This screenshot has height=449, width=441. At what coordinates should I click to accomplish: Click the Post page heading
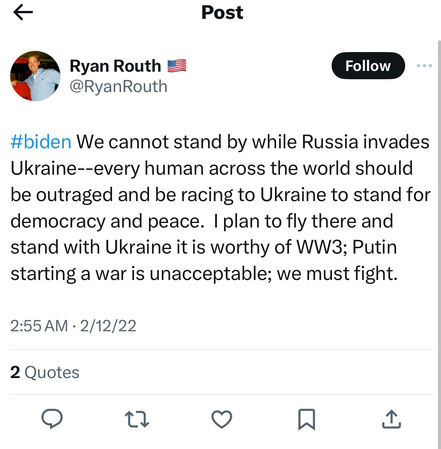coord(222,12)
